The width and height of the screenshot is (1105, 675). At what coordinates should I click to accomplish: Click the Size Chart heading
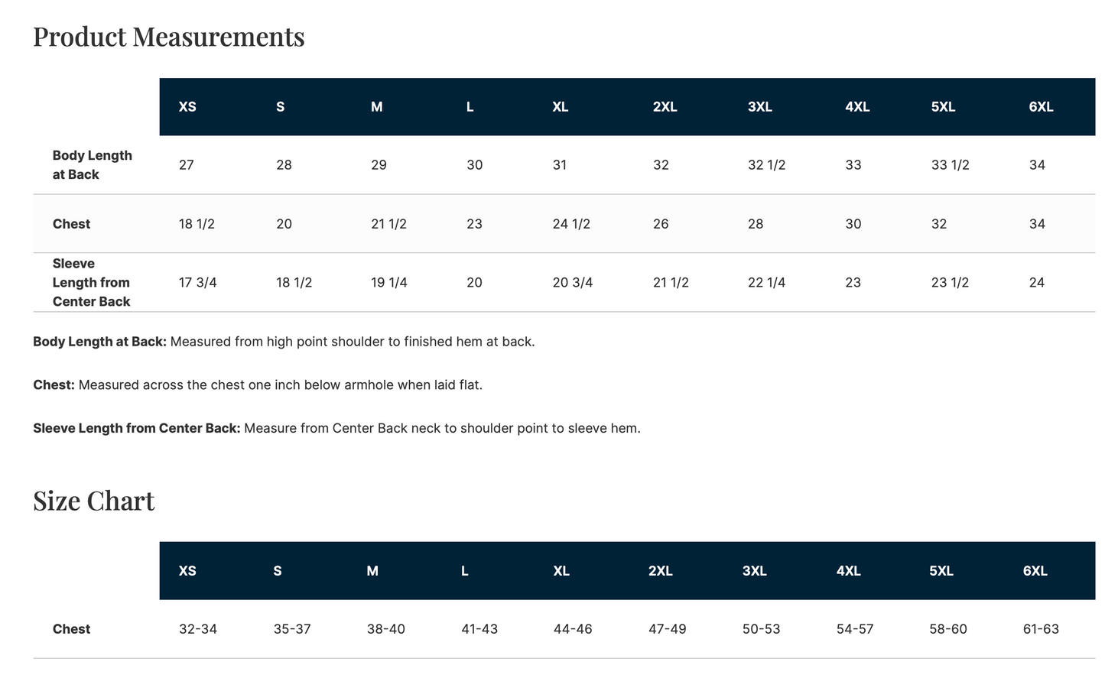(x=94, y=501)
